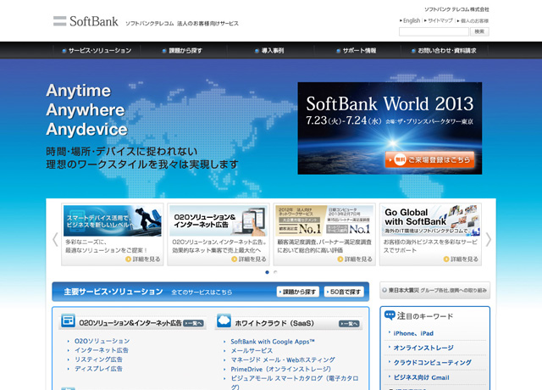
Task: Open the メールサービス link
Action: click(252, 350)
